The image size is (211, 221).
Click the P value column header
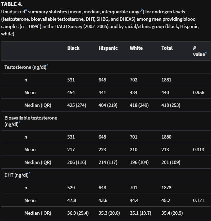pyautogui.click(x=199, y=51)
